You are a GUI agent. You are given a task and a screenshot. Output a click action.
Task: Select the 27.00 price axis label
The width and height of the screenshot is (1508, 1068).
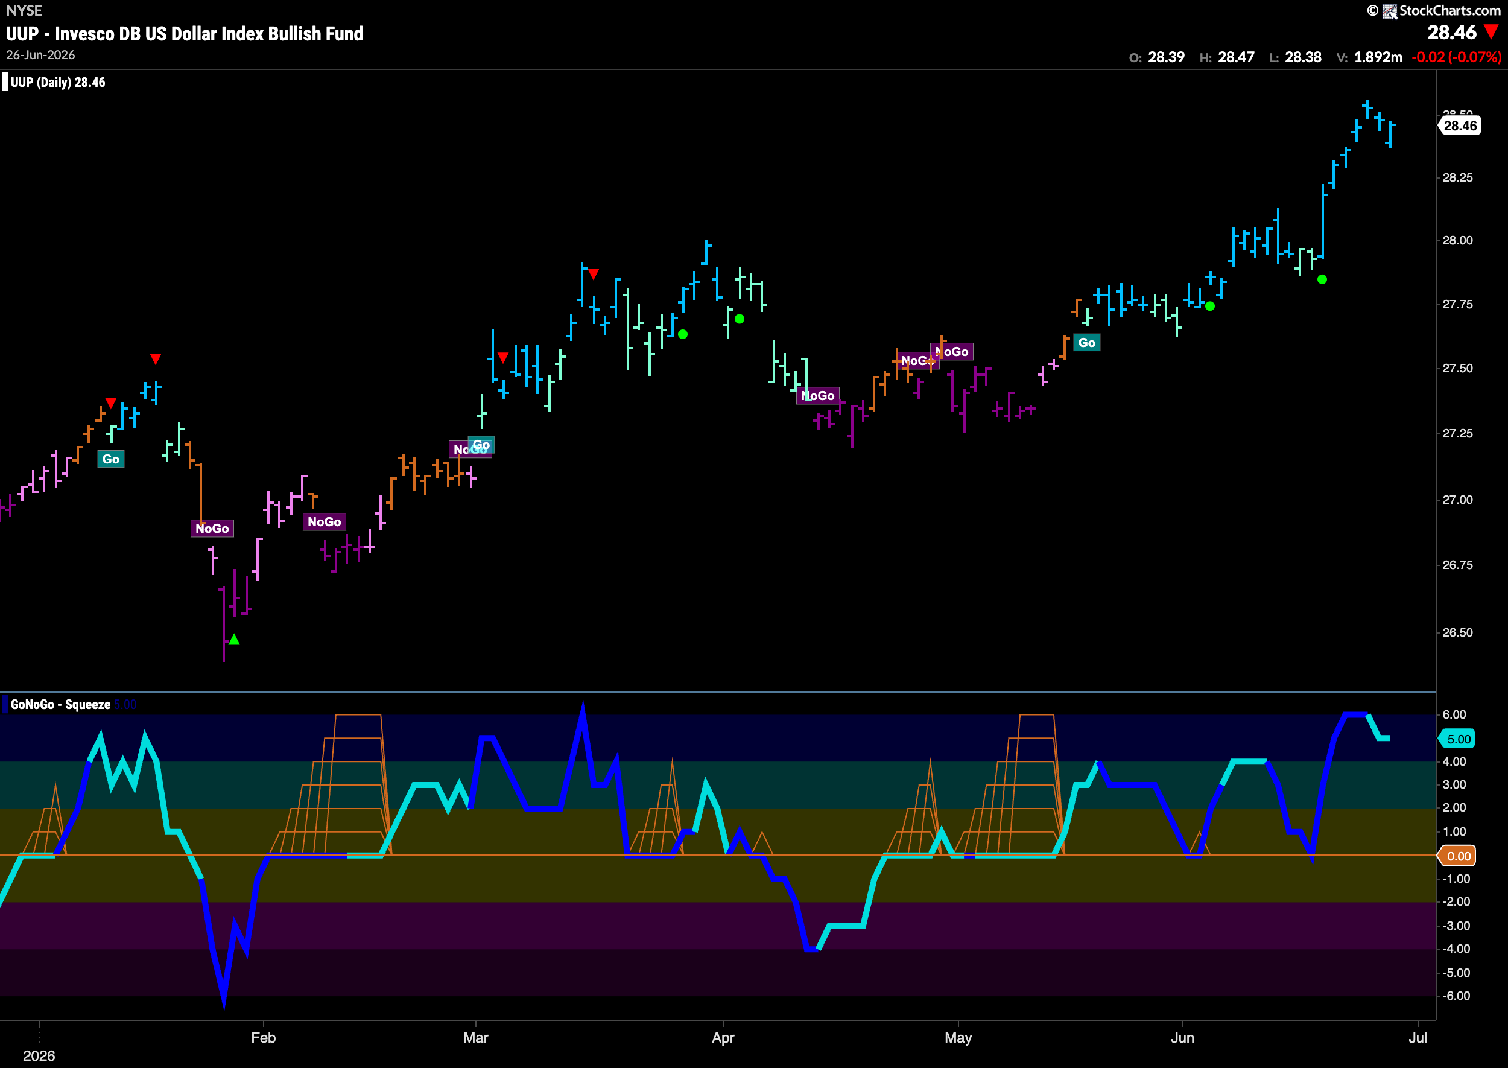tap(1457, 500)
